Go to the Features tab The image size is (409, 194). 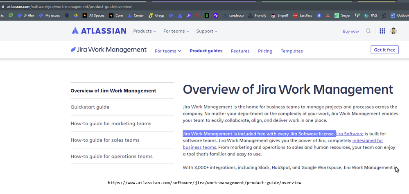coord(240,51)
